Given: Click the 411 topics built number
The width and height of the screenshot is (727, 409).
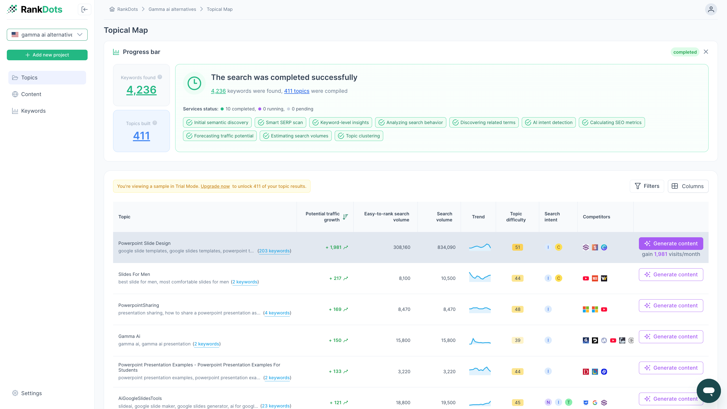Looking at the screenshot, I should click(141, 136).
